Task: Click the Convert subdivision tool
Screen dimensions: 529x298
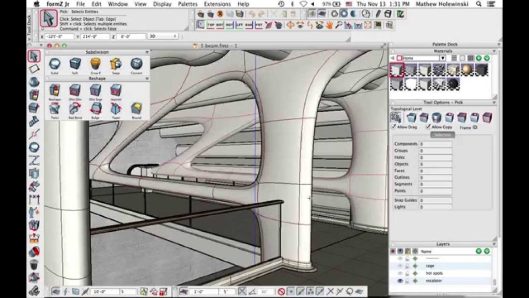Action: [x=136, y=64]
